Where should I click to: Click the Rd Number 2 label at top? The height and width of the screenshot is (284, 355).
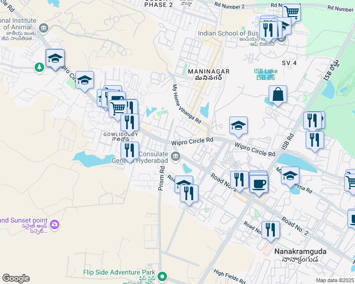point(229,5)
